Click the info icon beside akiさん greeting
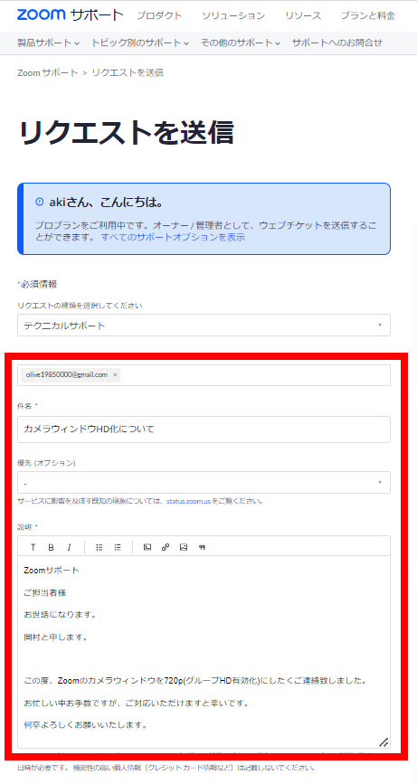This screenshot has height=784, width=417. (x=40, y=202)
